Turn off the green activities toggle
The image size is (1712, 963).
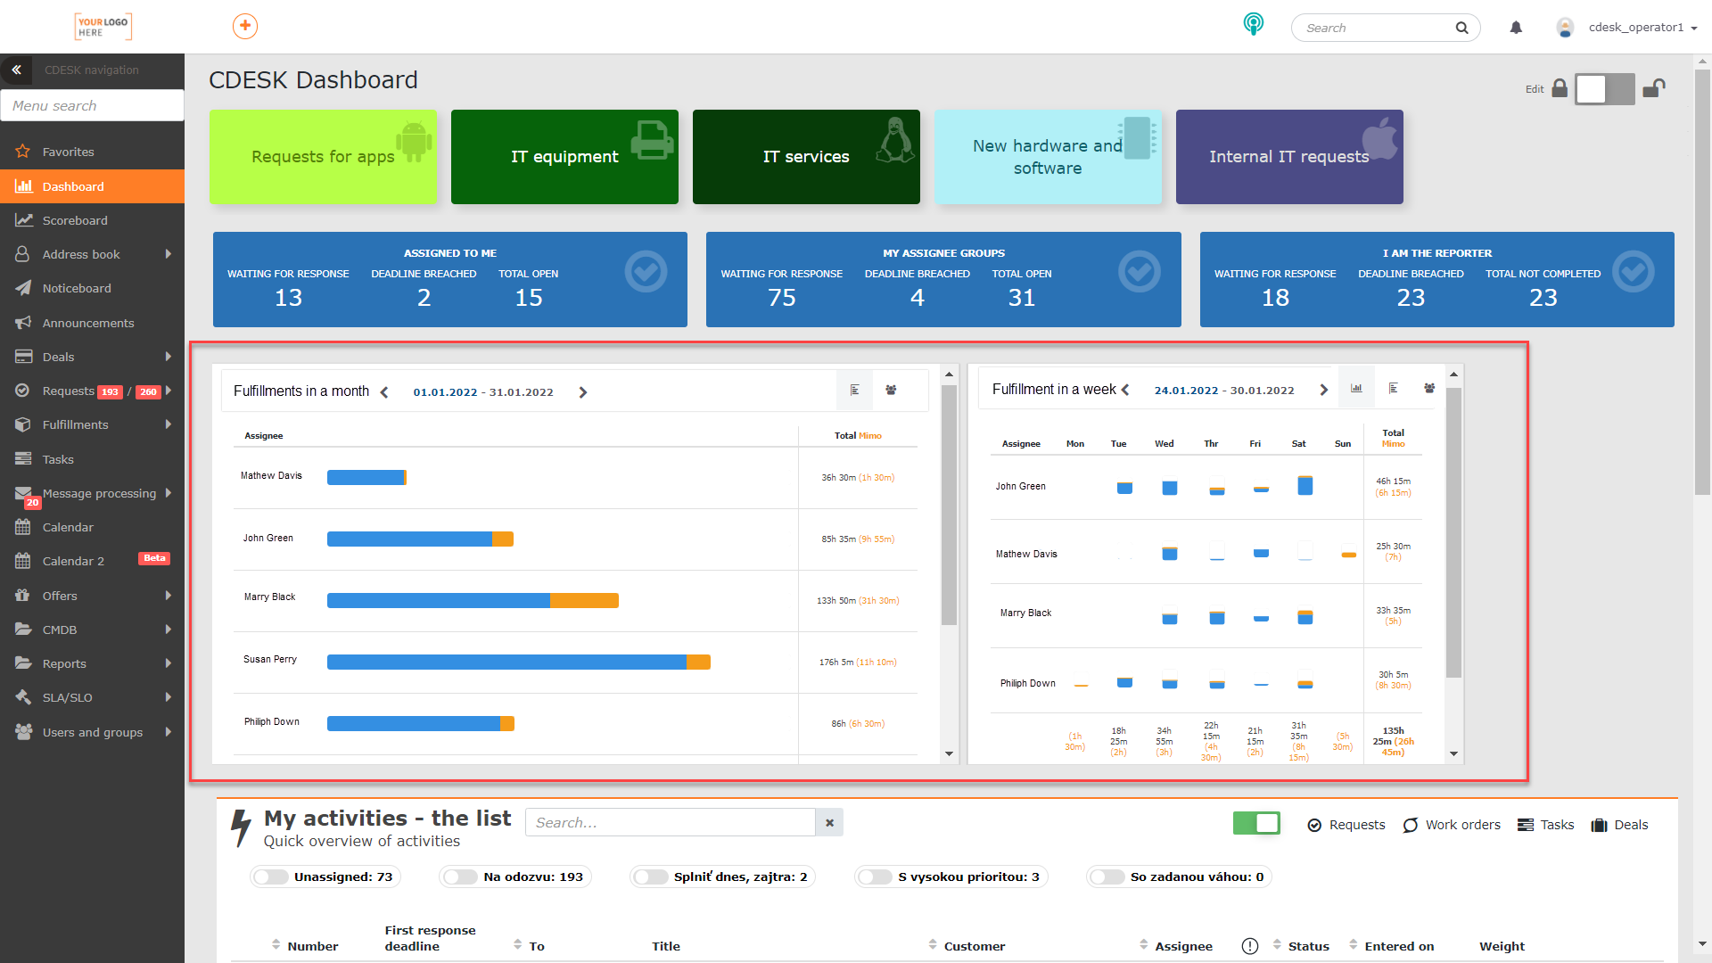(1256, 823)
